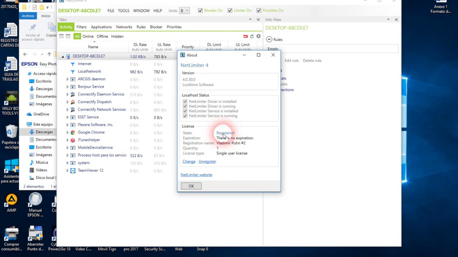Open the Units dropdown
Viewport: 458px width, 257px height.
coord(184,11)
